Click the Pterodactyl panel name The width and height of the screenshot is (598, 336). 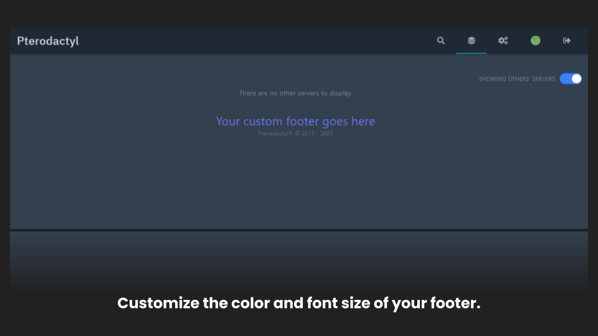48,41
